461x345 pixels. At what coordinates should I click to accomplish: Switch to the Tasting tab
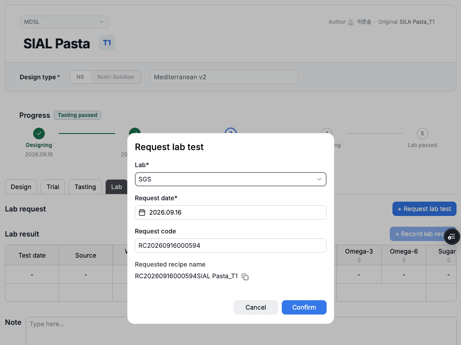click(x=85, y=187)
